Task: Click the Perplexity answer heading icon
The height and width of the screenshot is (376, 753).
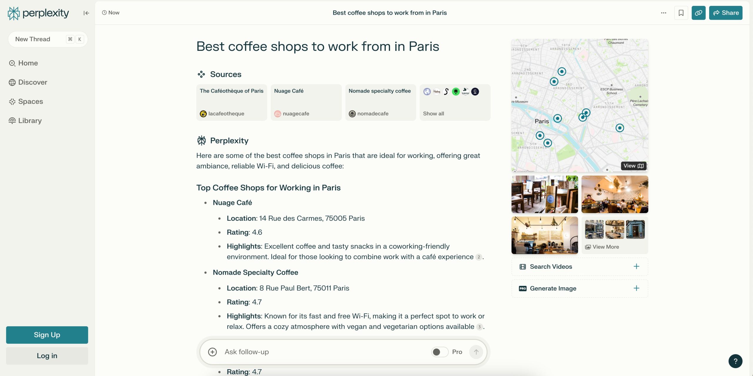Action: coord(201,141)
